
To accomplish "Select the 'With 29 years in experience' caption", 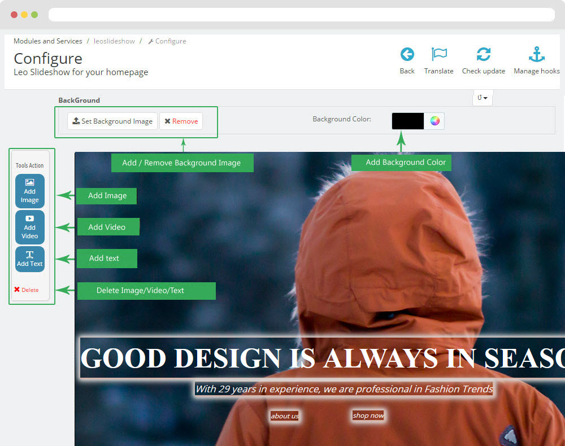I will (x=344, y=389).
